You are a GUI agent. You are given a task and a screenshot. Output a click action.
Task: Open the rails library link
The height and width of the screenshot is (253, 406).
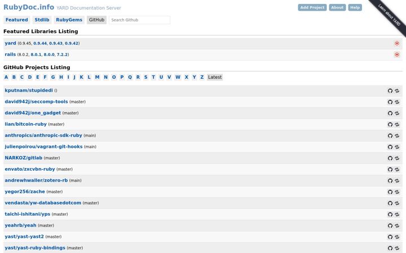10,54
